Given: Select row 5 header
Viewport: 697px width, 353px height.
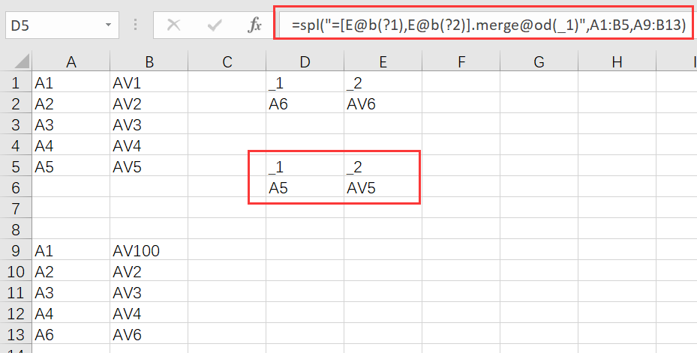Looking at the screenshot, I should click(x=16, y=166).
